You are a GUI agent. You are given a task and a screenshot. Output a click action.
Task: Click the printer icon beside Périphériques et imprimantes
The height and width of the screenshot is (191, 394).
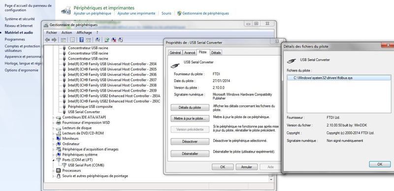tap(66, 10)
